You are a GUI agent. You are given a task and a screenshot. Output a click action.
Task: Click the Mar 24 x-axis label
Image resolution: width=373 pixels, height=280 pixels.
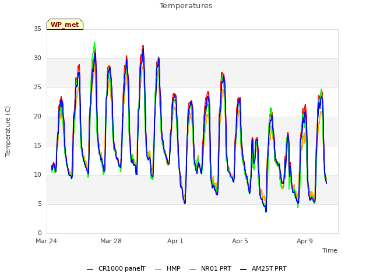click(47, 241)
